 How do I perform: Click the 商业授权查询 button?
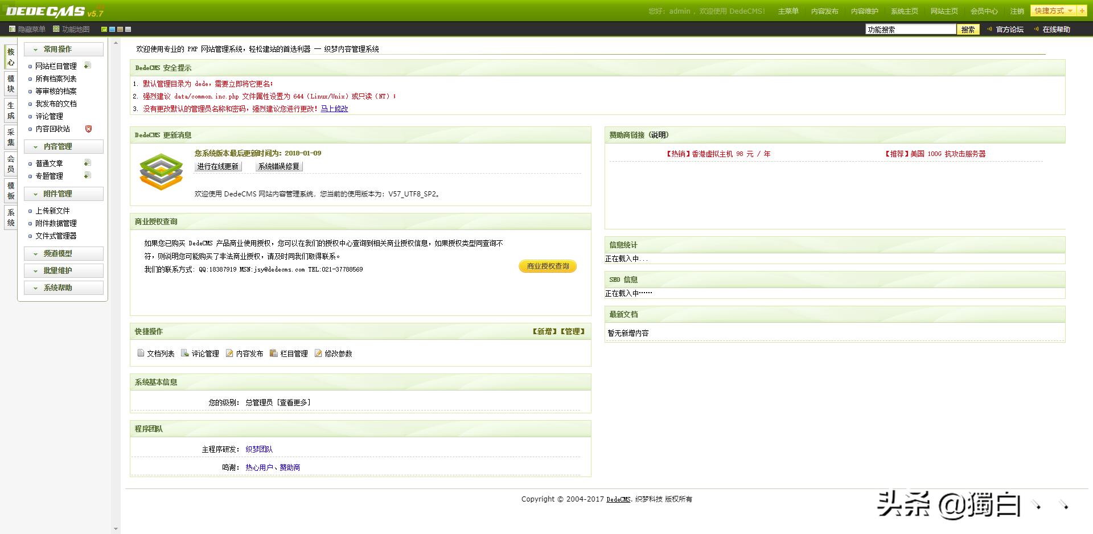[548, 266]
